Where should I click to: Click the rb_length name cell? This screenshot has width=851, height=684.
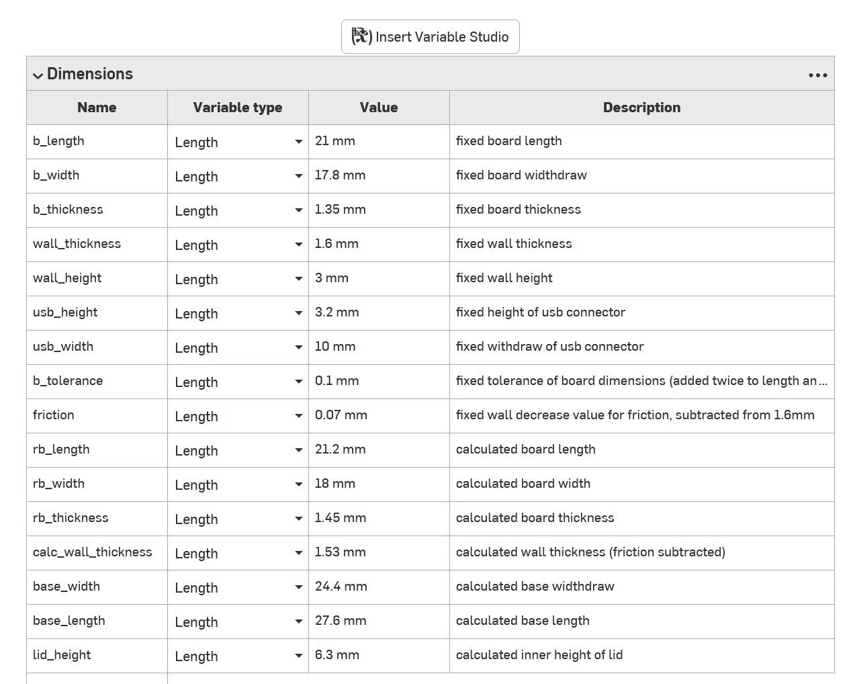[x=97, y=450]
